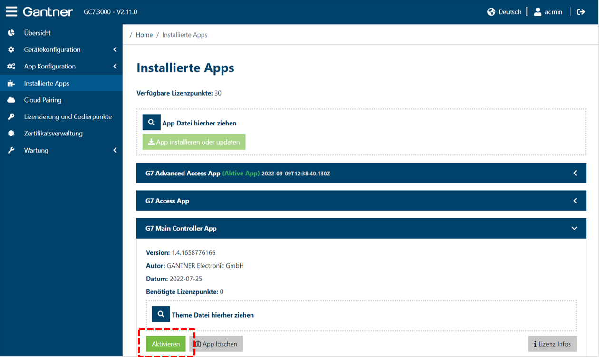Expand the G7 Advanced Access App chevron

(x=575, y=173)
